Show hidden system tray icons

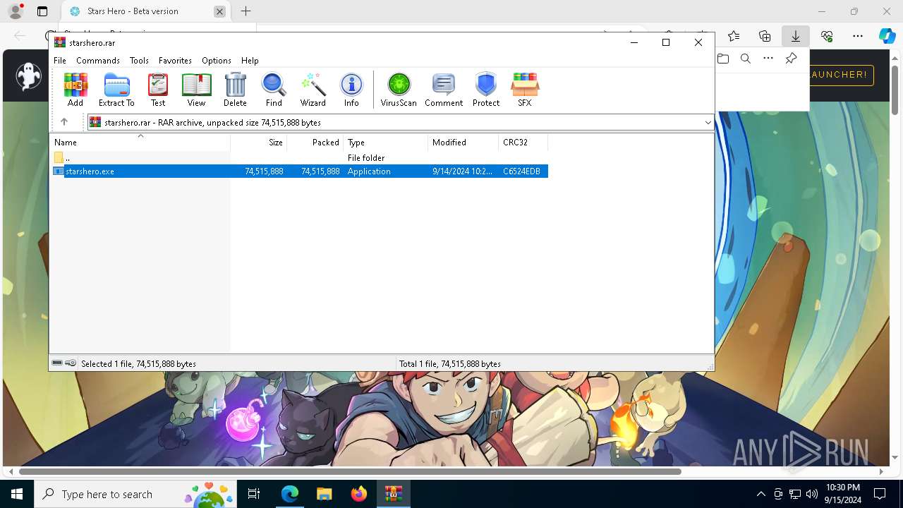(x=760, y=494)
